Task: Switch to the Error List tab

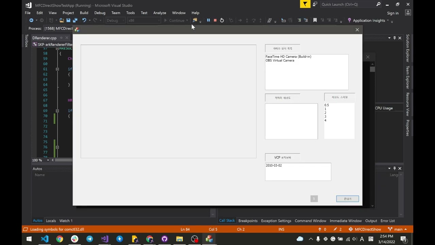Action: point(387,221)
